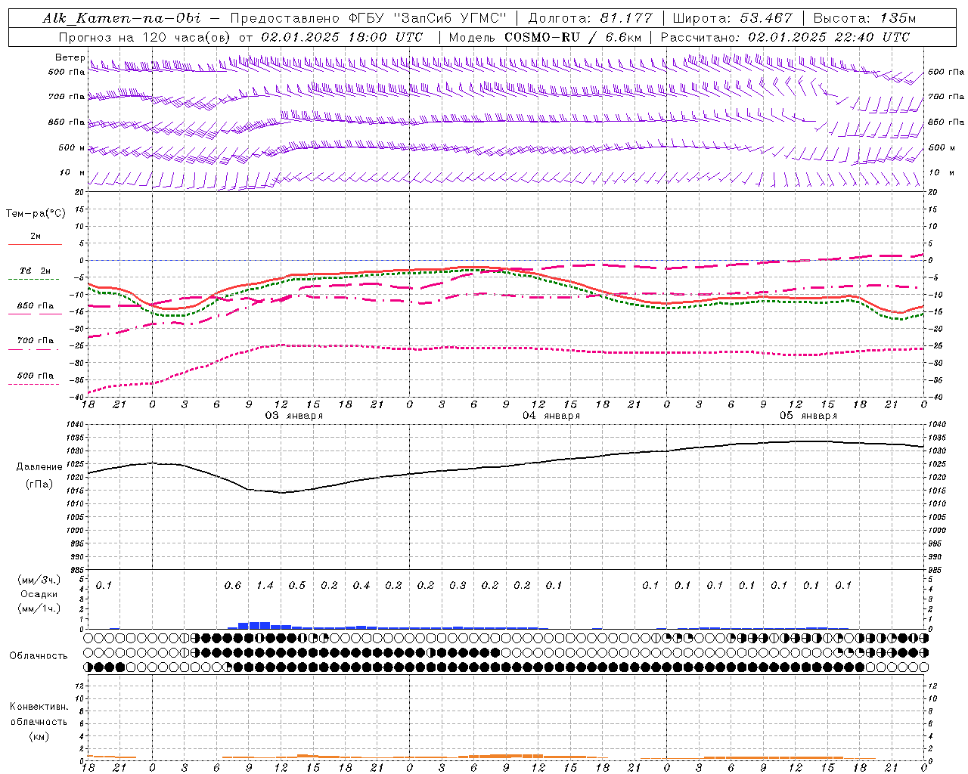Click the 0.3 precipitation value
The width and height of the screenshot is (968, 774).
point(458,586)
